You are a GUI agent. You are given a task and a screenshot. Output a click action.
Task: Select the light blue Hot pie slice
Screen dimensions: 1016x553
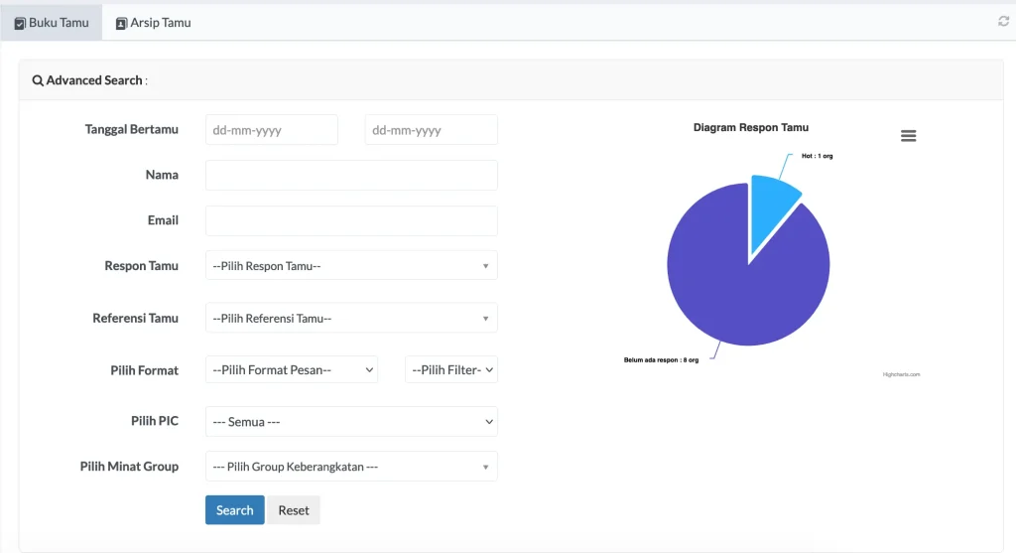[771, 207]
